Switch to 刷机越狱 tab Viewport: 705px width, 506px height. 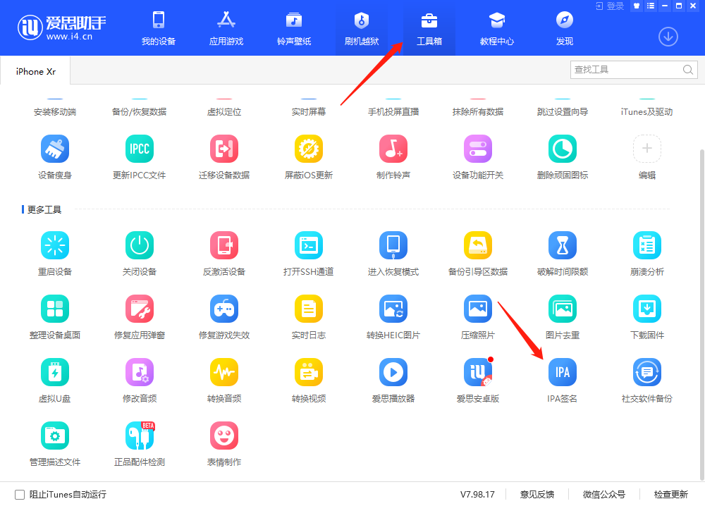click(362, 29)
